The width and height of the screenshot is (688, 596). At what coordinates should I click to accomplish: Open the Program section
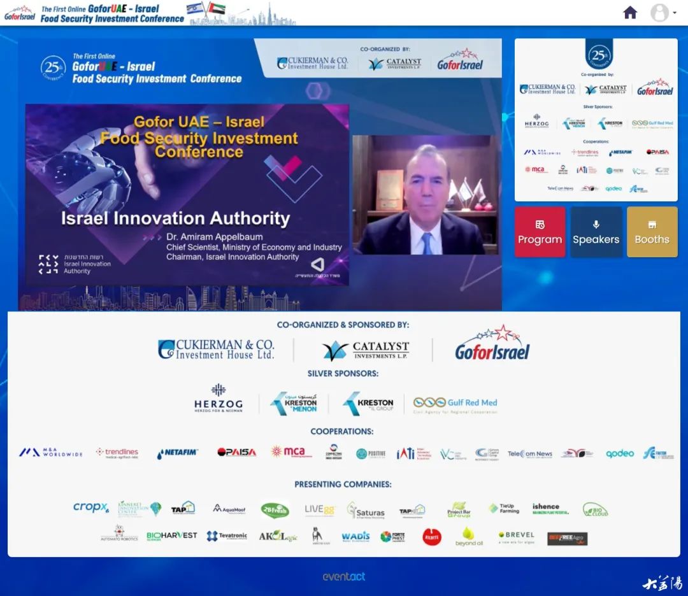coord(540,232)
